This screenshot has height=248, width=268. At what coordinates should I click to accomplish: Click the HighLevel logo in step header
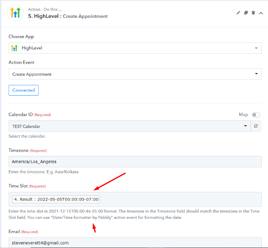15,13
